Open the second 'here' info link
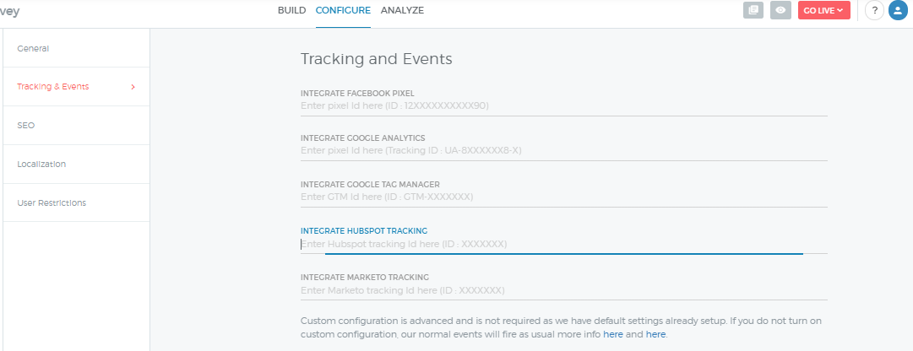The width and height of the screenshot is (913, 351). pos(655,335)
